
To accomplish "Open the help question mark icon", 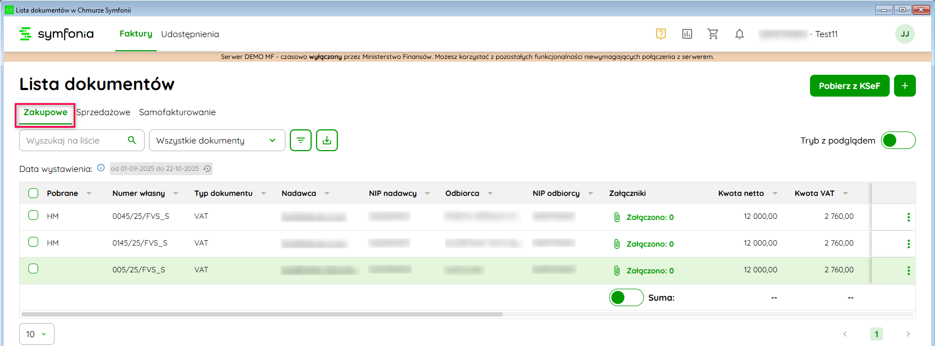I will (x=660, y=34).
